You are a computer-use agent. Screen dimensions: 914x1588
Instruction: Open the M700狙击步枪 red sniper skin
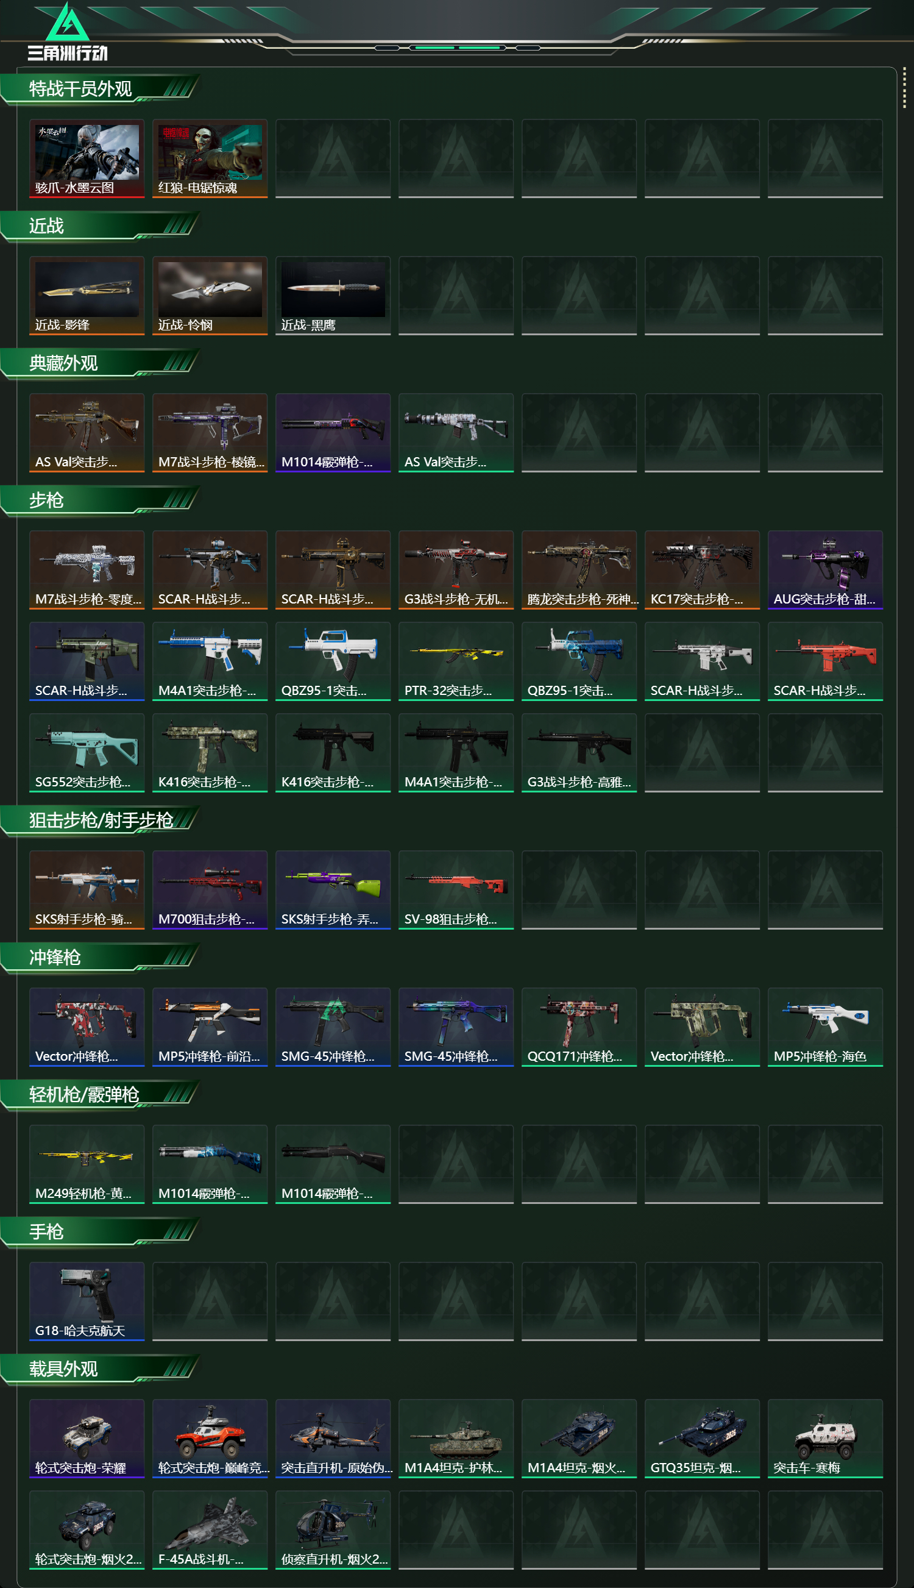coord(210,890)
